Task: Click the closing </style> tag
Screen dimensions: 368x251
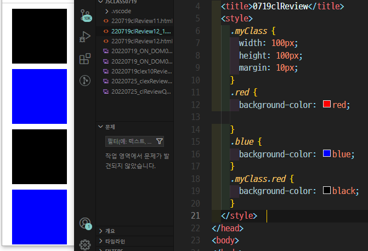Action: pos(239,215)
